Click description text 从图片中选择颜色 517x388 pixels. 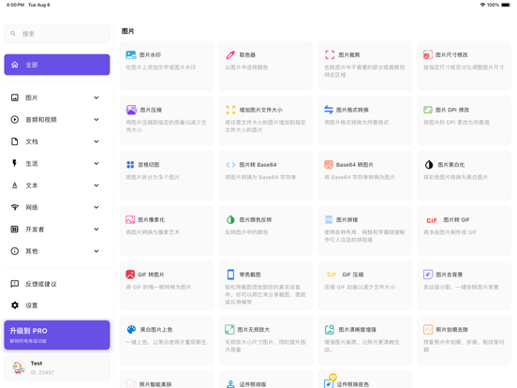[246, 67]
